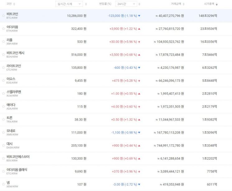Screen dimensions: 232x191
Task: Click the change -3.00 원 (-2.72 %)
Action: (x=125, y=184)
